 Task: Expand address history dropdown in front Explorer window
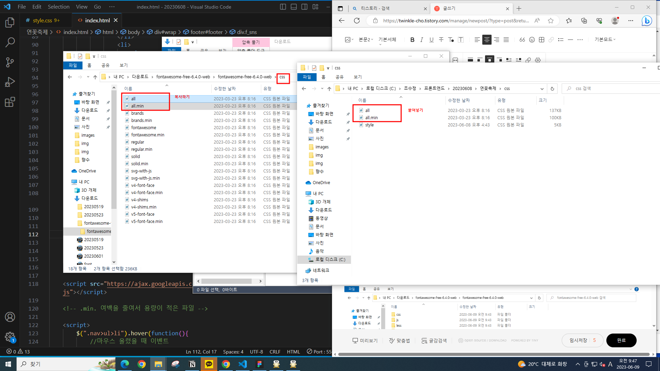click(542, 89)
